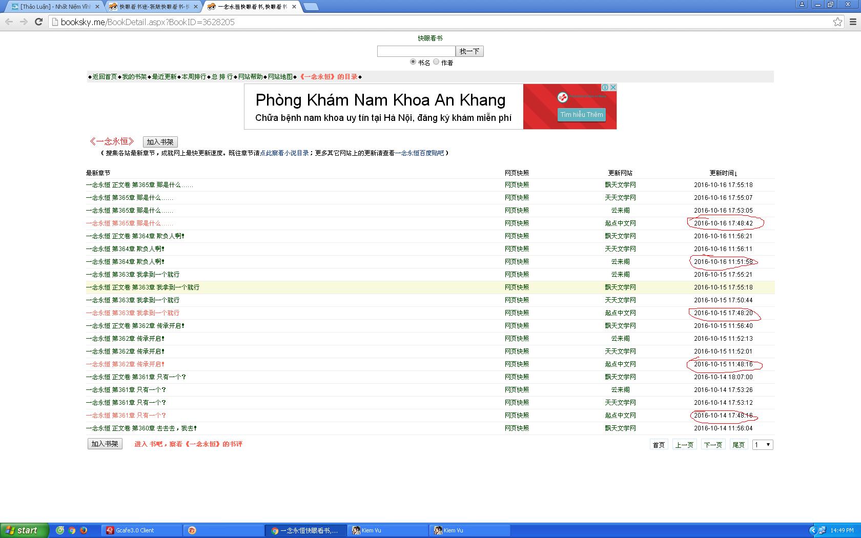Reload the page with the refresh icon
The image size is (861, 538).
click(x=38, y=22)
